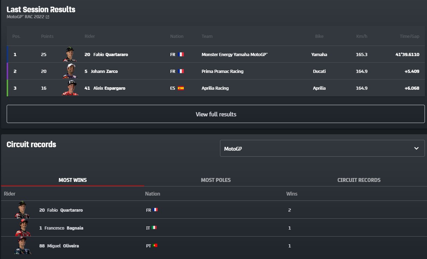Click Italian flag beside Francesco Bagnaia

pos(154,228)
